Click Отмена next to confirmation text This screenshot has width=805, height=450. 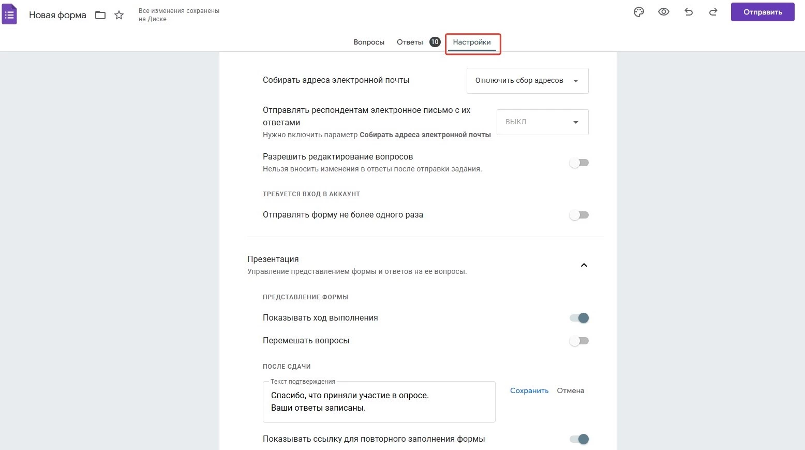coord(571,391)
